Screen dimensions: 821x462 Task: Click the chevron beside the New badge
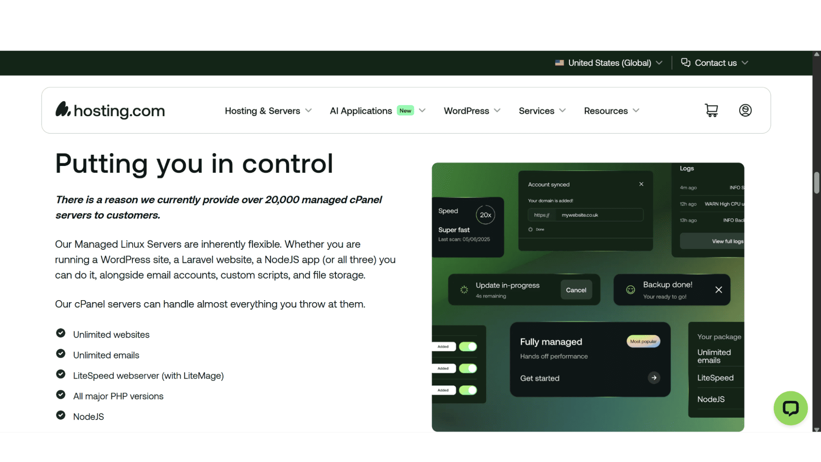(422, 111)
